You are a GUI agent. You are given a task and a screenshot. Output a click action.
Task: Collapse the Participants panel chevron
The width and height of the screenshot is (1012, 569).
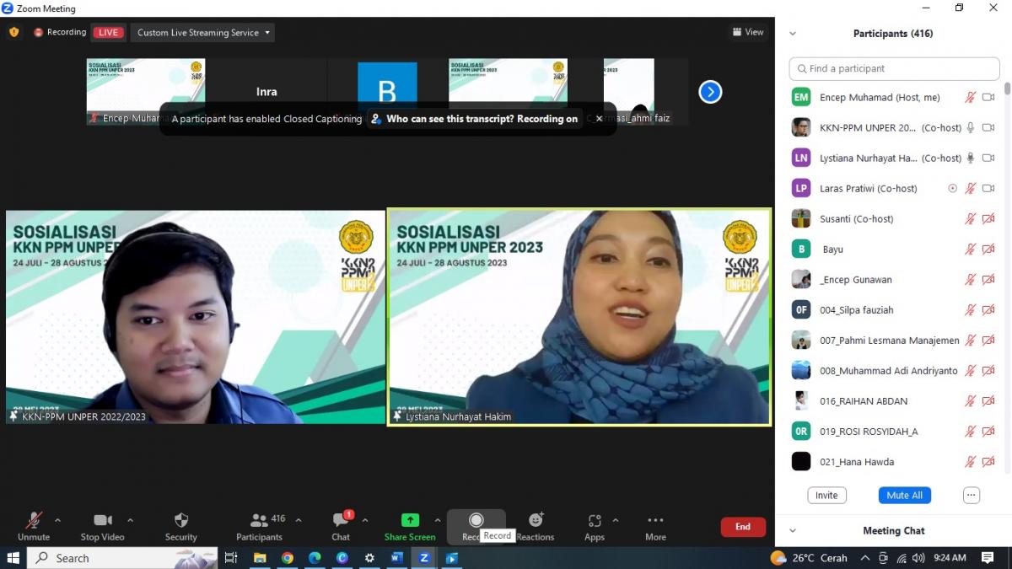coord(792,34)
